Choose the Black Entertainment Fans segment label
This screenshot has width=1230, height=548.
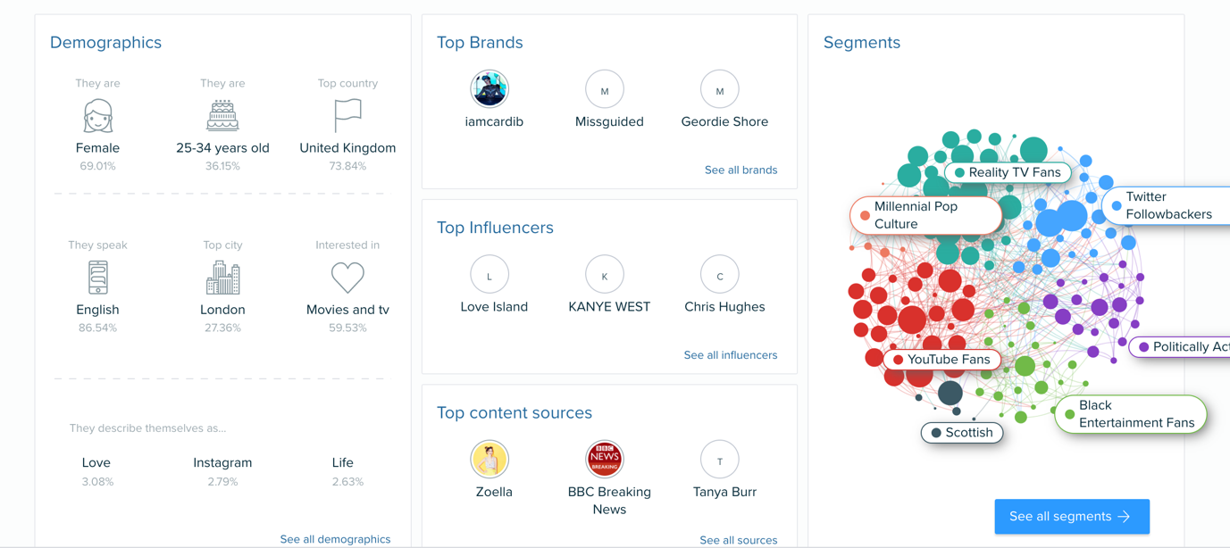point(1131,414)
